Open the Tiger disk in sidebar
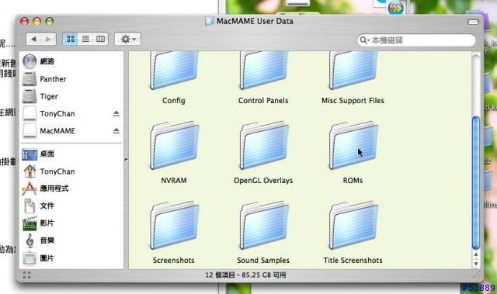The height and width of the screenshot is (294, 497). pyautogui.click(x=71, y=96)
